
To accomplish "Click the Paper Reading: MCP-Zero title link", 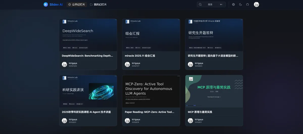I will pyautogui.click(x=149, y=112).
